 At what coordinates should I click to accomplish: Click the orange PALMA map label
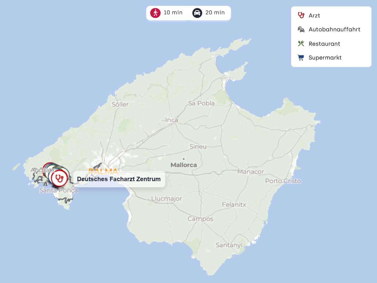click(x=103, y=171)
